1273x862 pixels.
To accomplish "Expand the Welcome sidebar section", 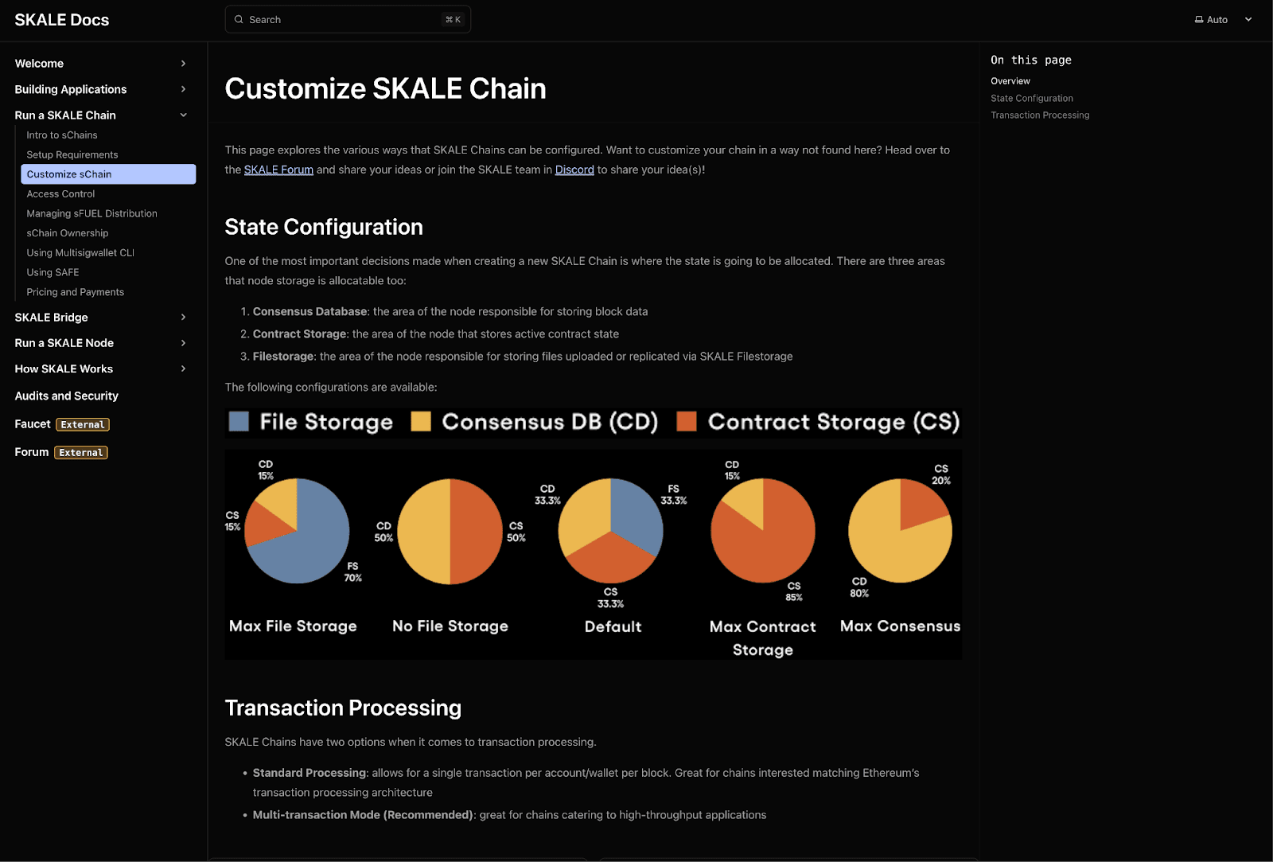I will coord(183,64).
